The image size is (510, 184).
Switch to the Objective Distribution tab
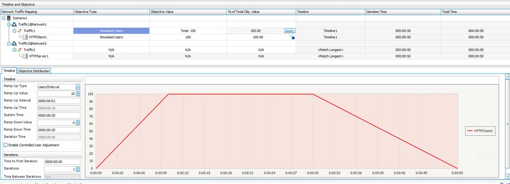(34, 71)
